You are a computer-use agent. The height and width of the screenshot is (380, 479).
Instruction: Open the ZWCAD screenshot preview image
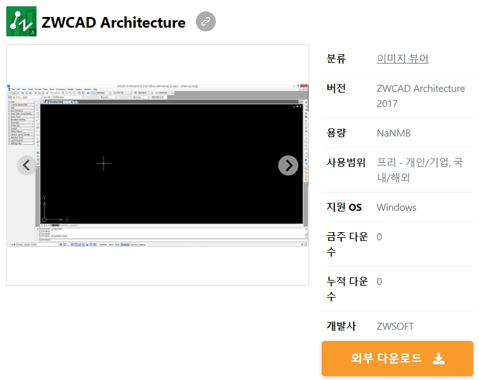tap(157, 165)
